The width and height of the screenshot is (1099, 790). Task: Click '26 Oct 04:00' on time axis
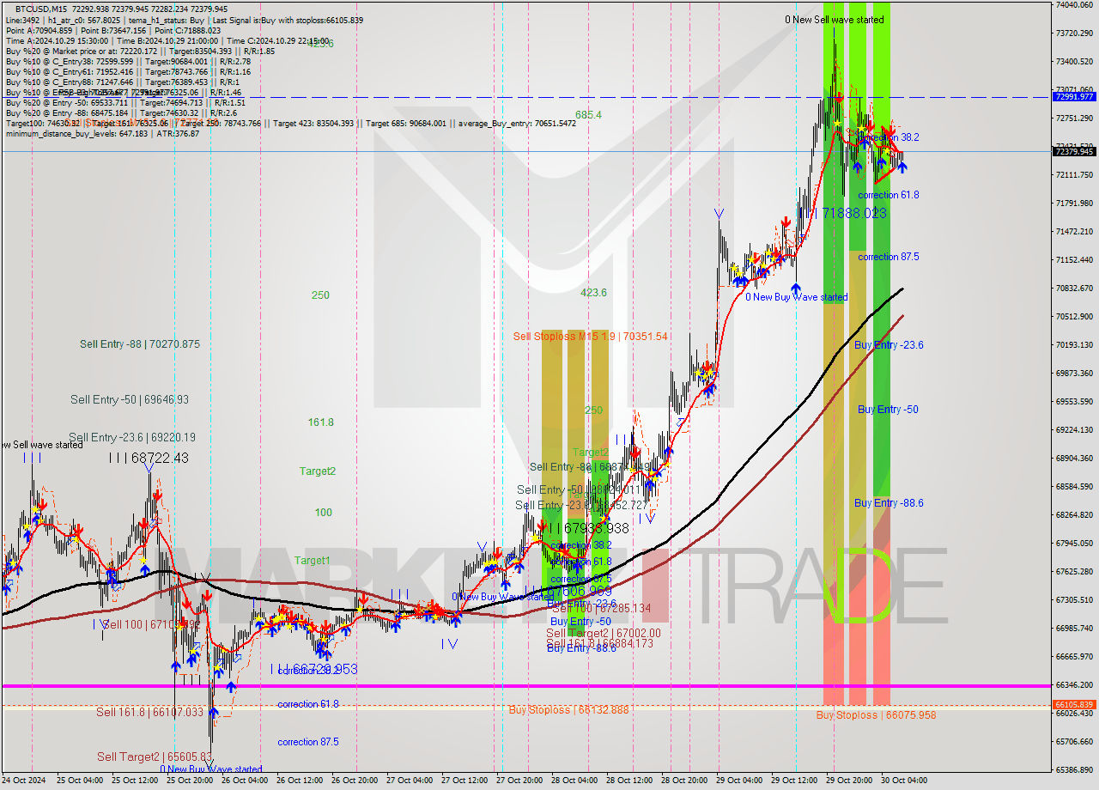tap(246, 781)
